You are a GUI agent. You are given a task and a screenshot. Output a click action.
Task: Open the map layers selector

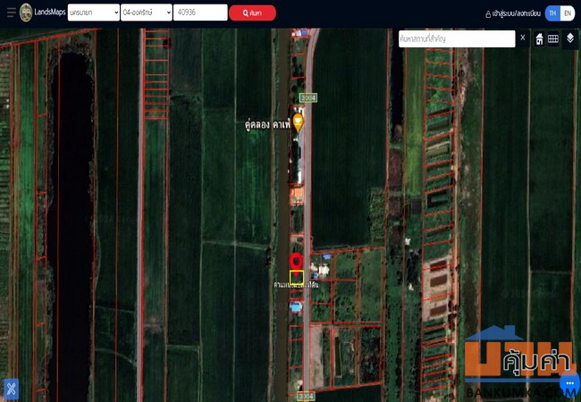(569, 38)
